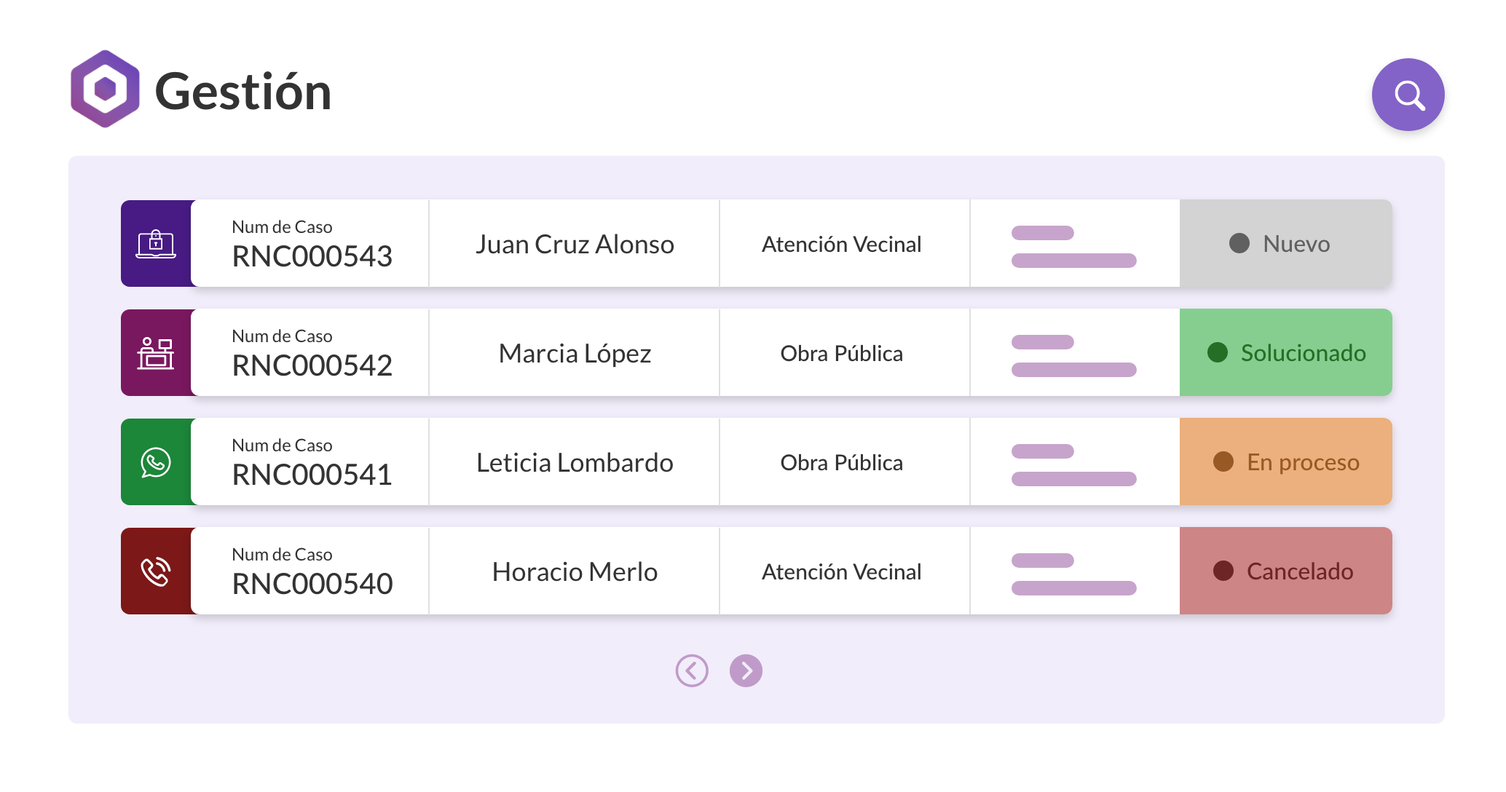Select the Cancelado status badge
Viewport: 1506px width, 792px height.
[1286, 571]
